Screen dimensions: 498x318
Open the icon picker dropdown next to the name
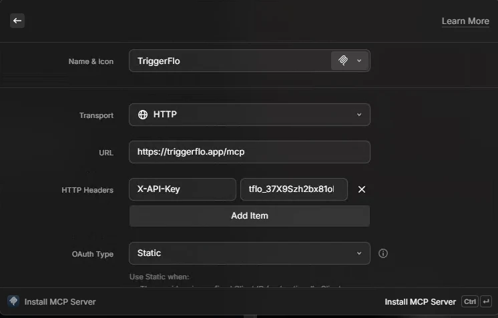(x=350, y=61)
